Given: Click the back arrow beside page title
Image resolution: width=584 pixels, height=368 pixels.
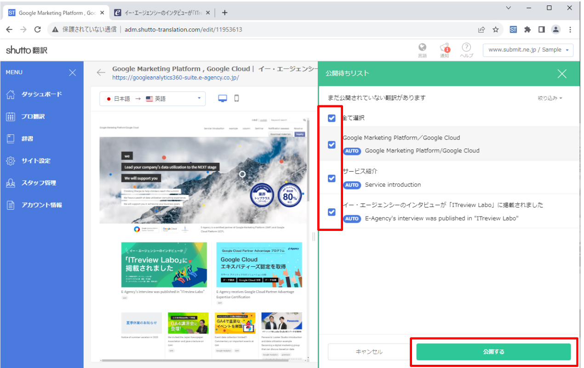Looking at the screenshot, I should coord(101,72).
